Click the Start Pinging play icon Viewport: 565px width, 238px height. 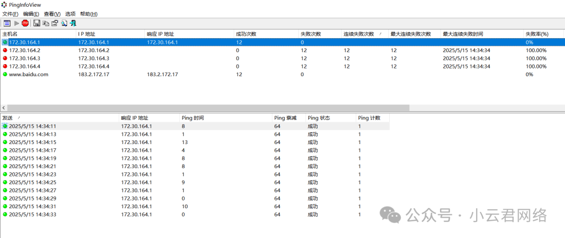coord(17,23)
